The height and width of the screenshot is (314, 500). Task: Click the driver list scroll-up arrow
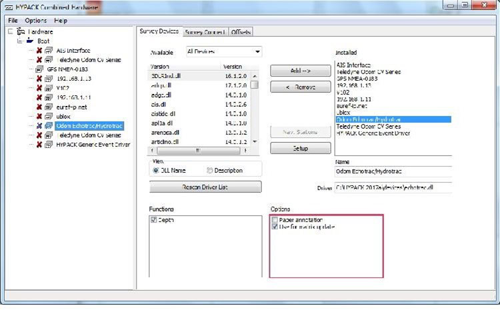pyautogui.click(x=255, y=76)
